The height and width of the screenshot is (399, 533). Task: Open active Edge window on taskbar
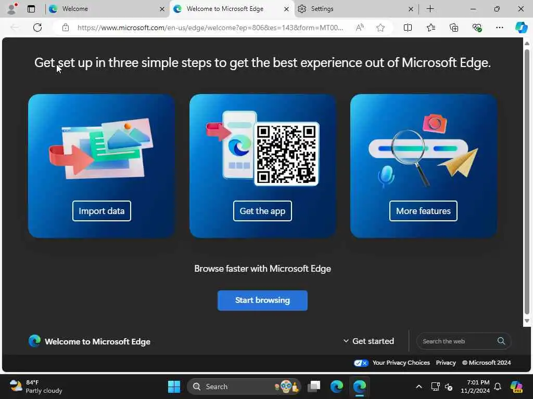pos(359,387)
